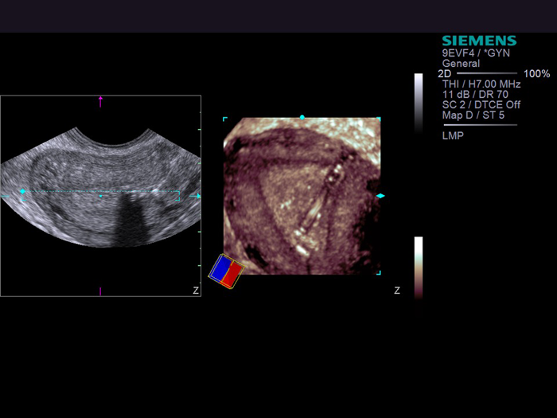557x418 pixels.
Task: Click the Z label beside 3D render
Action: (x=397, y=291)
